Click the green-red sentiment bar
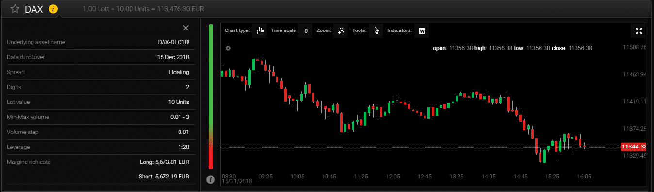The height and width of the screenshot is (192, 654). coord(211,96)
